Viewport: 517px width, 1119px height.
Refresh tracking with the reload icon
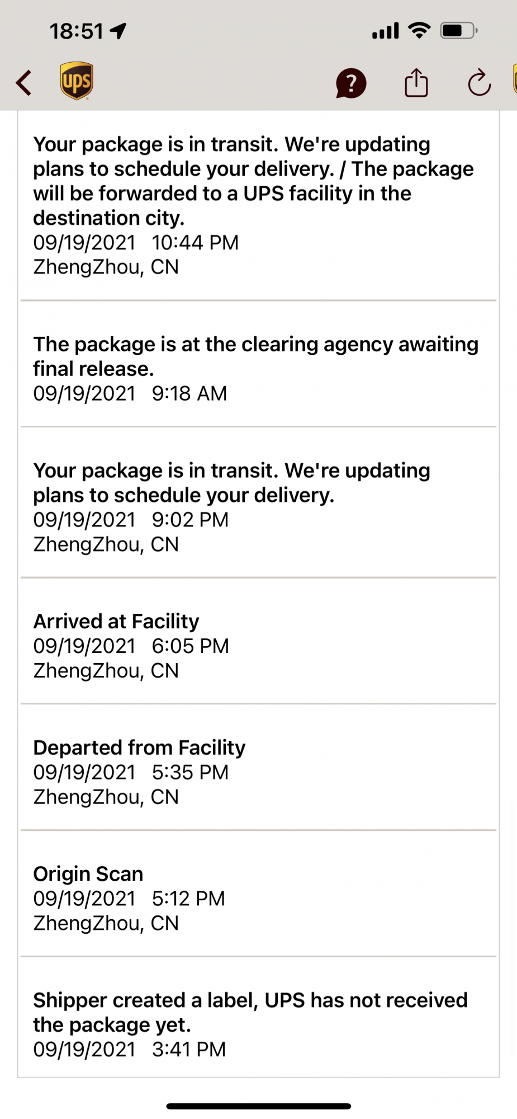point(480,83)
